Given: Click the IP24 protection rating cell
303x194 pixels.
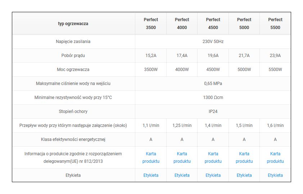Looking at the screenshot, I should 213,112.
